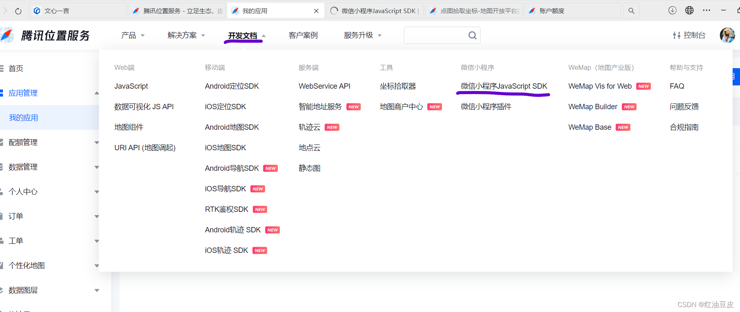Open the WeMap Builder link
The height and width of the screenshot is (312, 740).
click(x=593, y=107)
